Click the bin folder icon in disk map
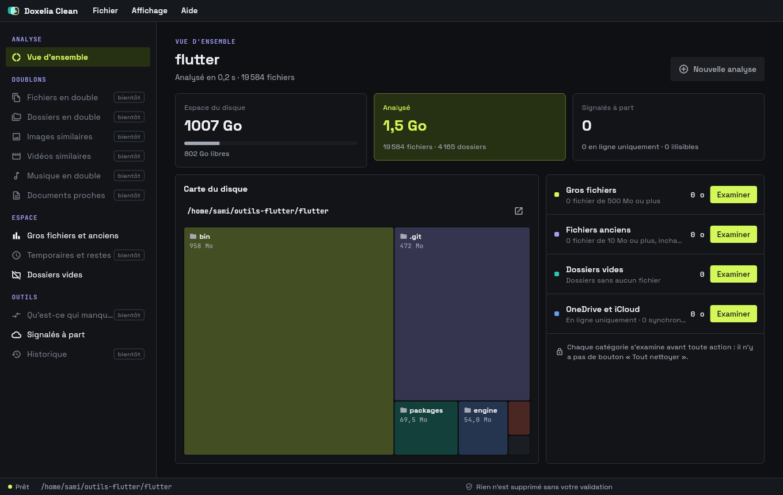The image size is (783, 495). [x=193, y=237]
